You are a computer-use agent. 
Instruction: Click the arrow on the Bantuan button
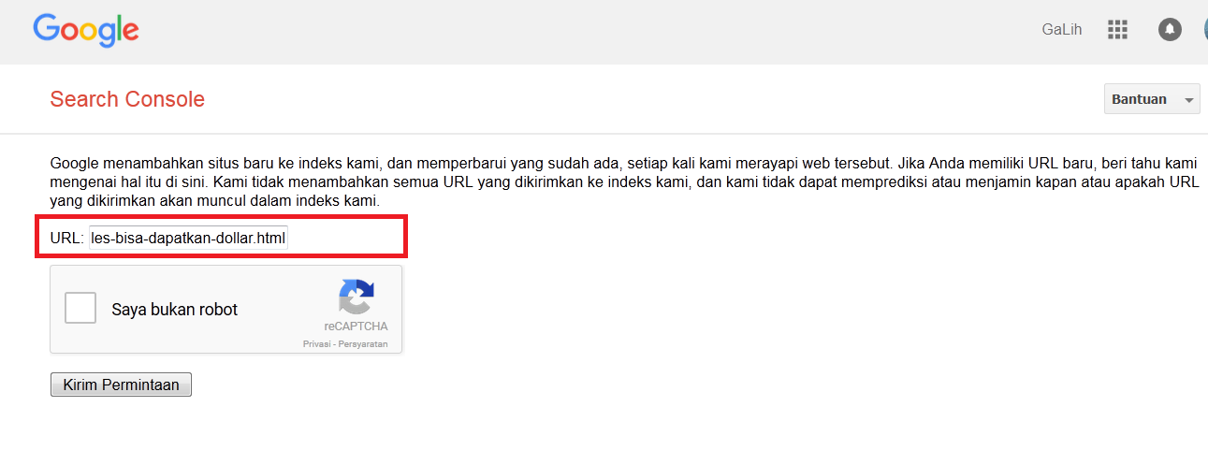pyautogui.click(x=1188, y=100)
